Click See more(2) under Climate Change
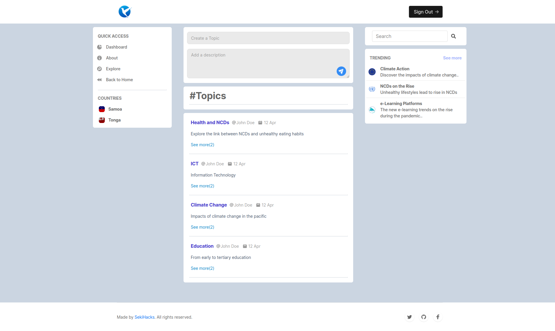 [202, 227]
